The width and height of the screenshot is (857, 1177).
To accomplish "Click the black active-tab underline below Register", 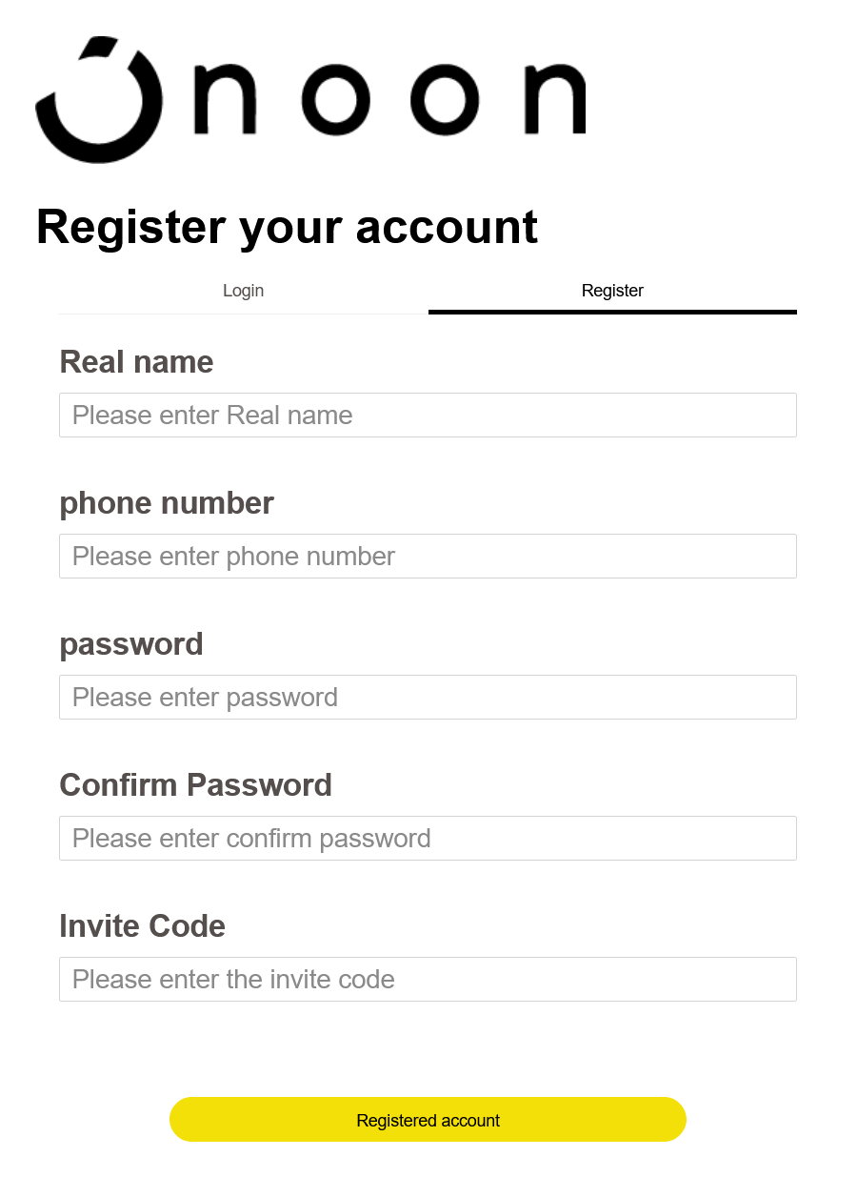I will coord(612,312).
